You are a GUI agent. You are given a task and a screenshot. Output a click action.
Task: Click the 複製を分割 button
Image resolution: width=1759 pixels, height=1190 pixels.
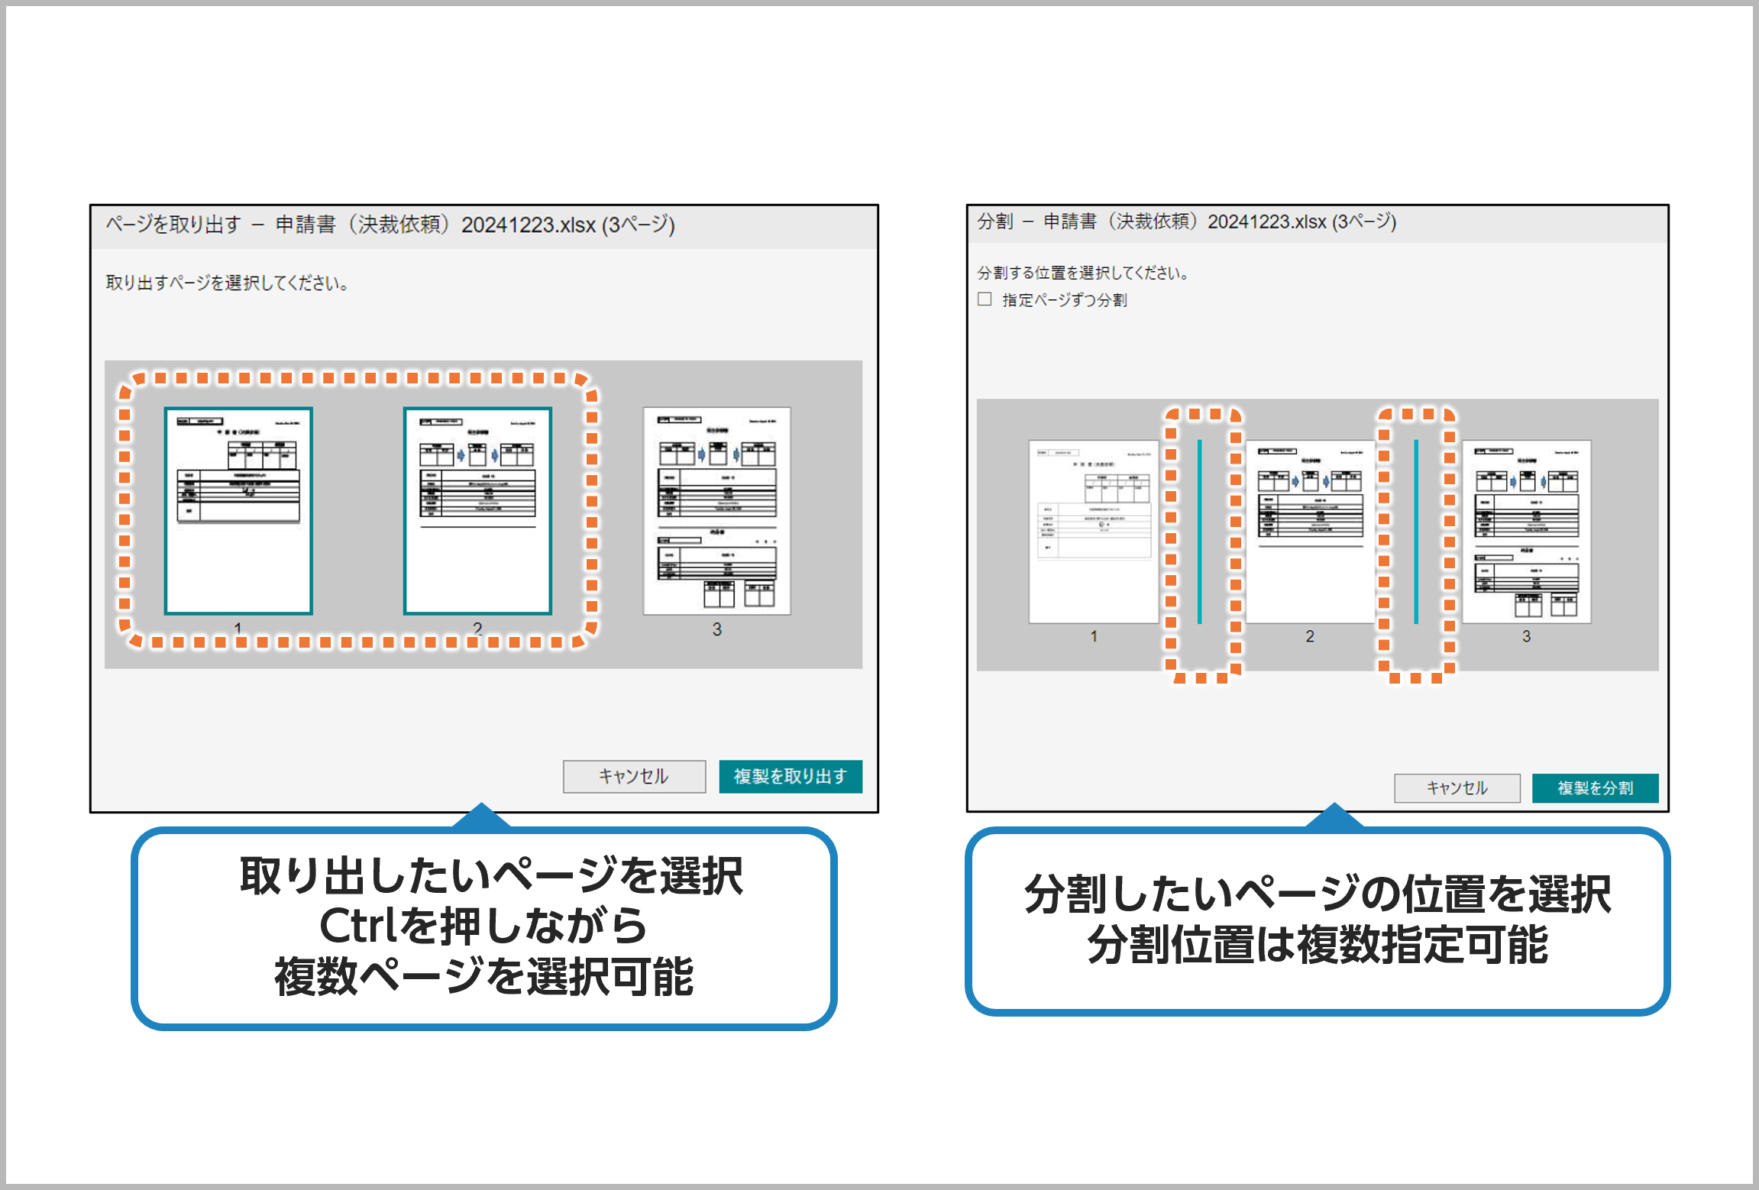[1596, 787]
